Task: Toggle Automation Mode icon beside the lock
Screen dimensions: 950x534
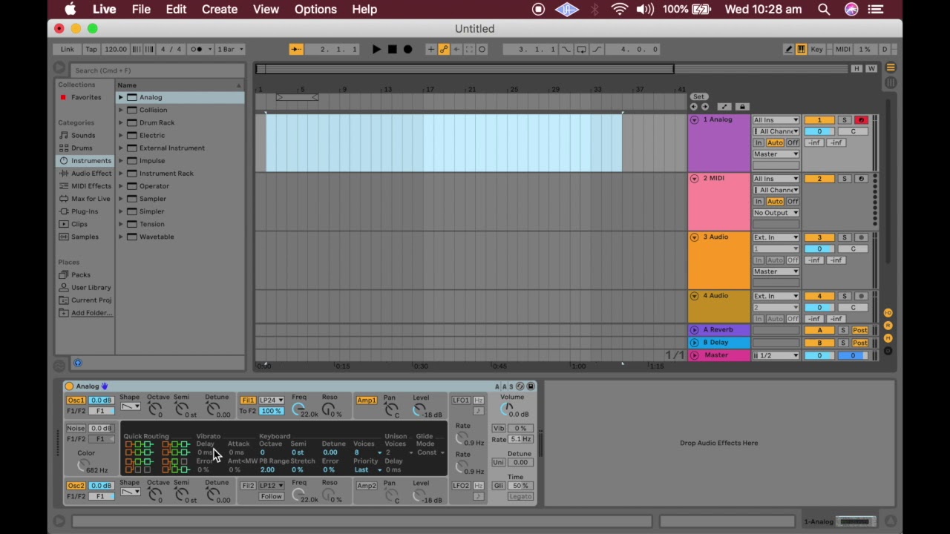Action: point(725,107)
